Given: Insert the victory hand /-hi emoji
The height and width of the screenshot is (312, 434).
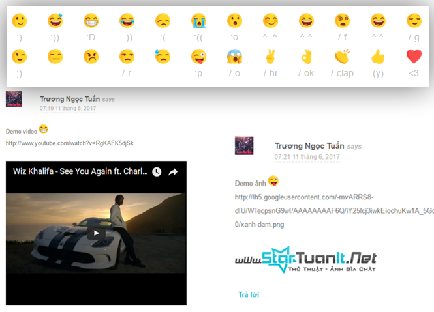Looking at the screenshot, I should click(x=270, y=57).
